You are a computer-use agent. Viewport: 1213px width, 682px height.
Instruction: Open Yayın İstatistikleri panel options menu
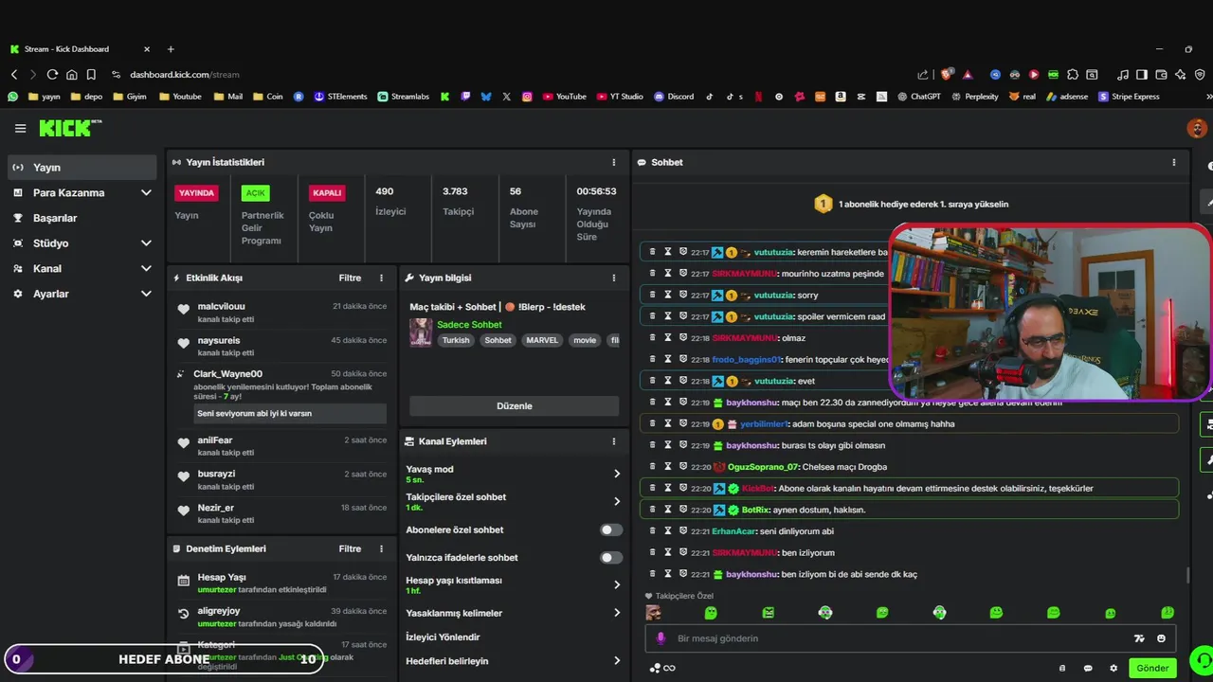[613, 162]
